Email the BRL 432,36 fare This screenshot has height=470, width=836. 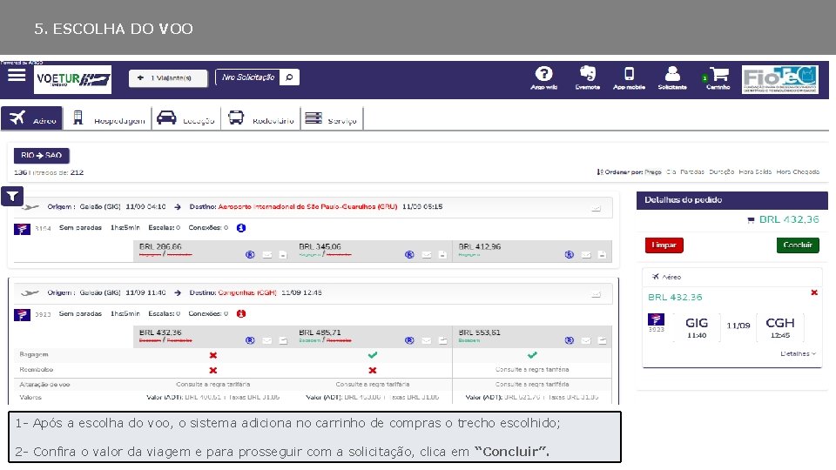point(267,340)
